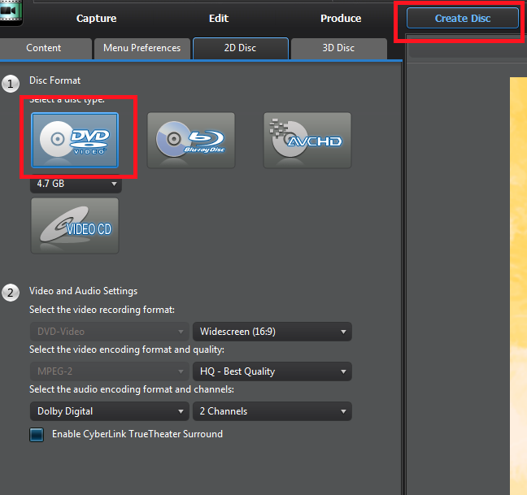Open the HQ - Best Quality dropdown
The width and height of the screenshot is (527, 495).
pyautogui.click(x=272, y=371)
